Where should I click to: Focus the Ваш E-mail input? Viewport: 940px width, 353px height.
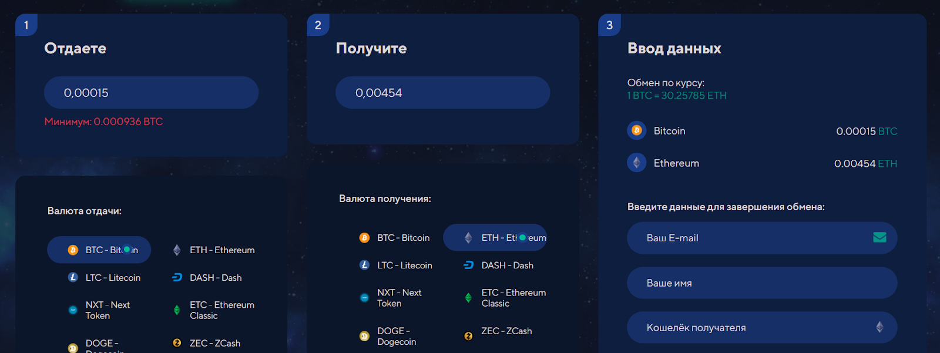tap(752, 238)
